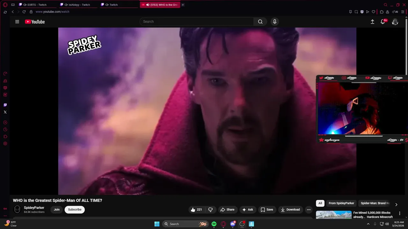Screen dimensions: 408x229
Task: Open YouTube create upload icon
Action: click(x=372, y=22)
